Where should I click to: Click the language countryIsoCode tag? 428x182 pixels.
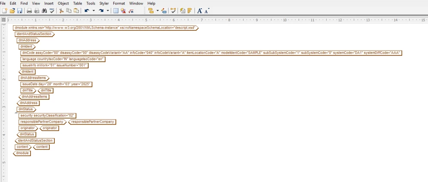point(63,59)
